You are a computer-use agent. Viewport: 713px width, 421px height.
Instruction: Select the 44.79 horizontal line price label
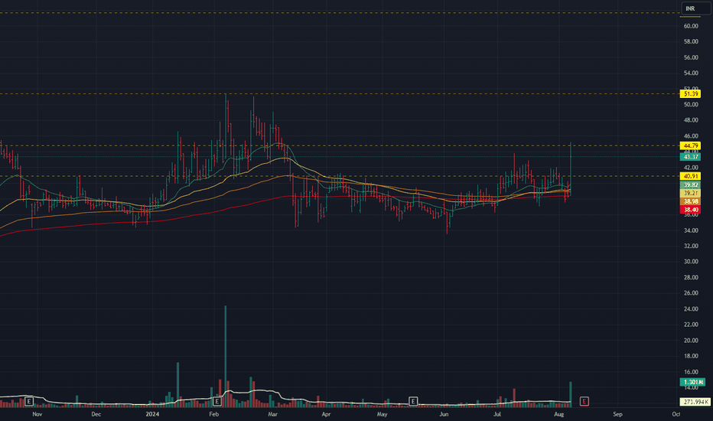click(690, 145)
